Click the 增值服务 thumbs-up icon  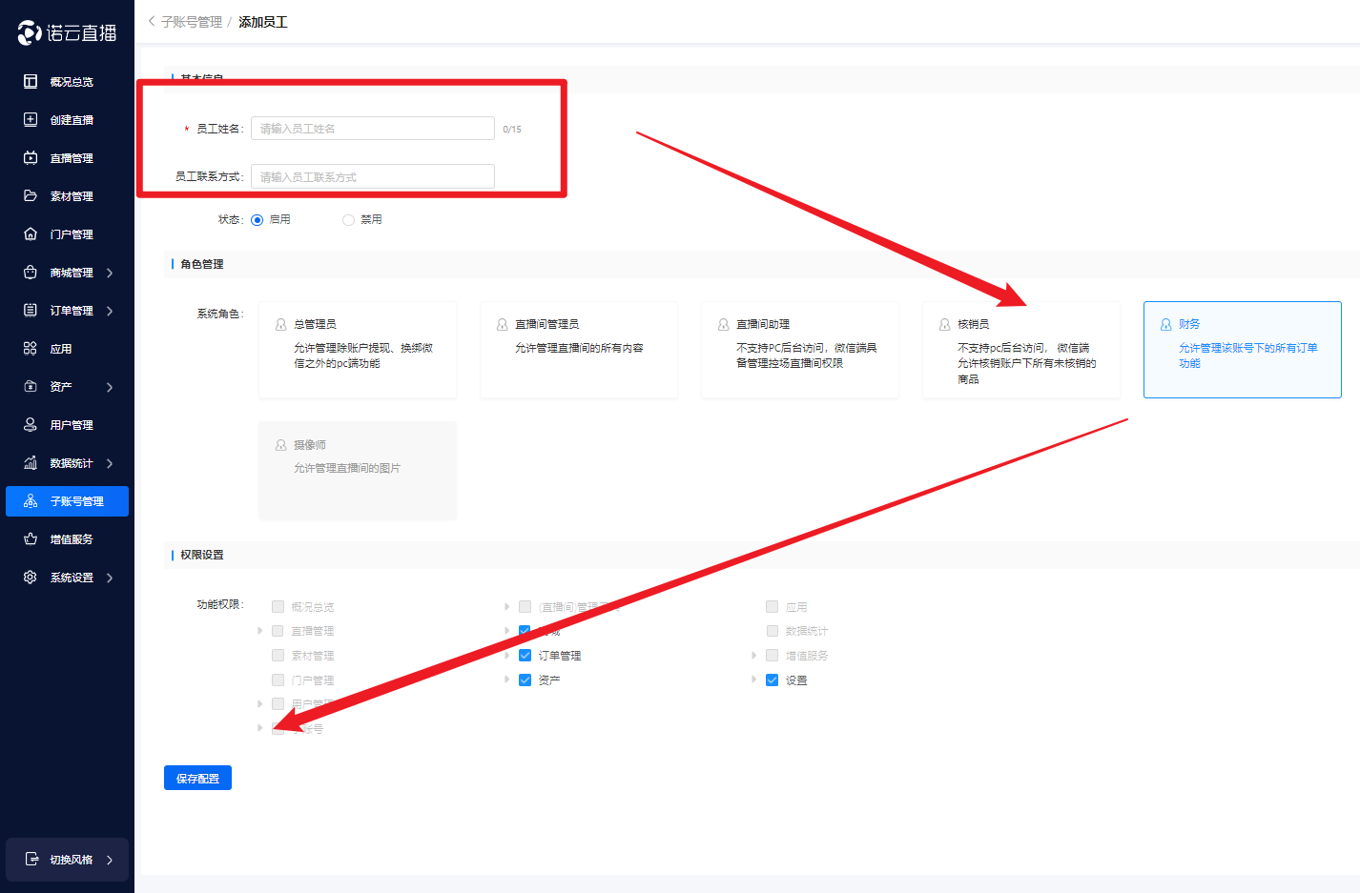pos(31,539)
